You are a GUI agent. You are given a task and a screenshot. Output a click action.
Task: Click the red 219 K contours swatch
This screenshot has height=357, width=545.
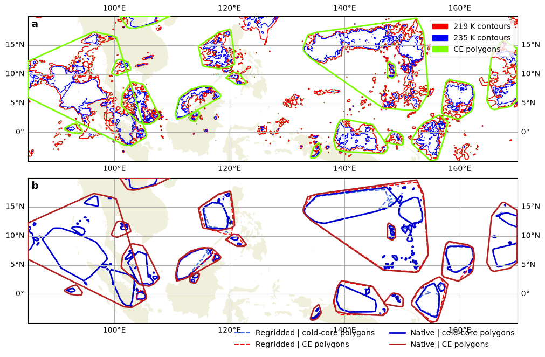point(440,26)
